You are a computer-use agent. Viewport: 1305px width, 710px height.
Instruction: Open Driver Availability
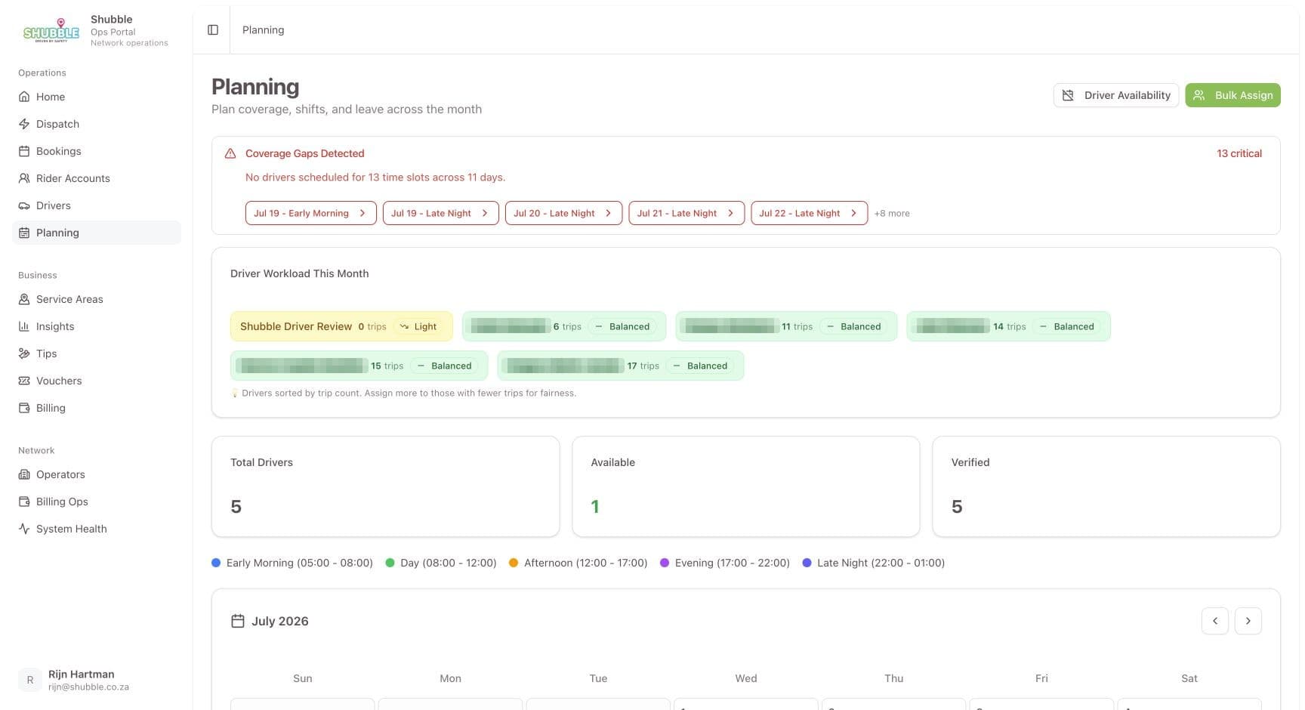pos(1115,95)
